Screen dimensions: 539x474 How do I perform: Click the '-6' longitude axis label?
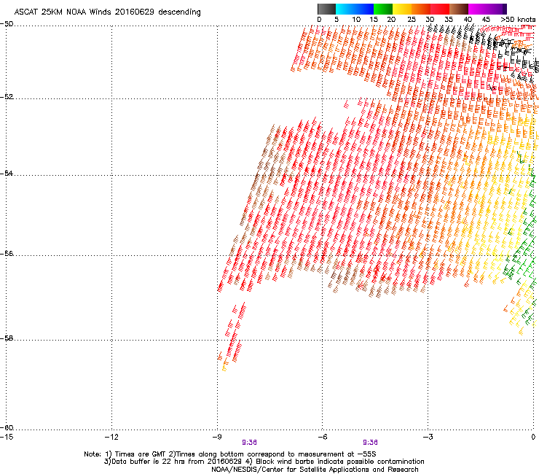[x=322, y=437]
